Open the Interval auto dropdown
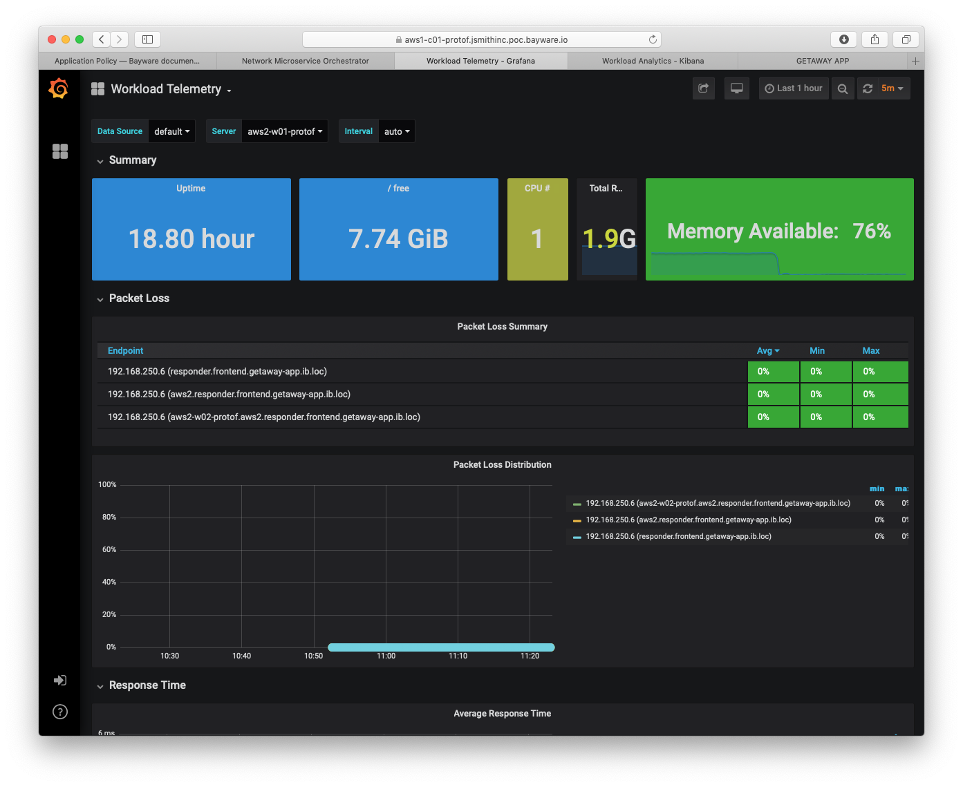This screenshot has width=963, height=787. point(397,131)
